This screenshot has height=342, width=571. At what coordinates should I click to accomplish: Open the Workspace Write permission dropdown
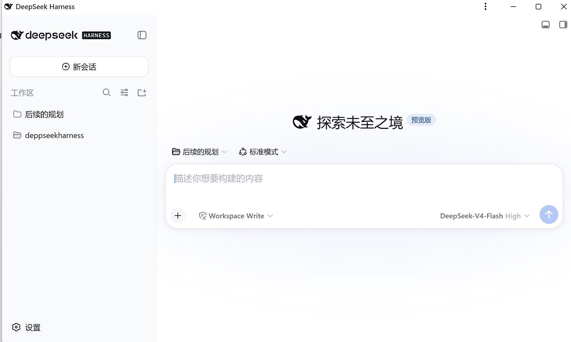pos(236,216)
